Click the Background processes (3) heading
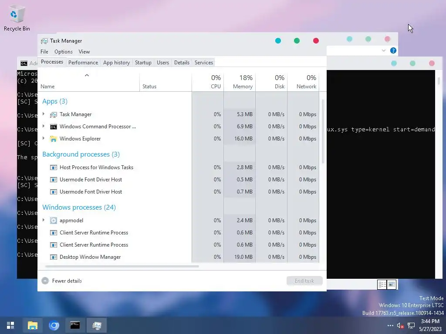The width and height of the screenshot is (446, 334). [x=81, y=154]
